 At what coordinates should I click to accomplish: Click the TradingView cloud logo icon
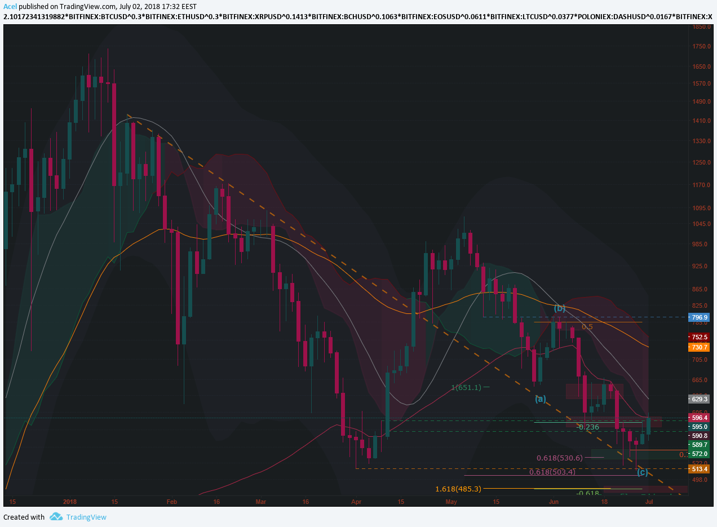56,516
